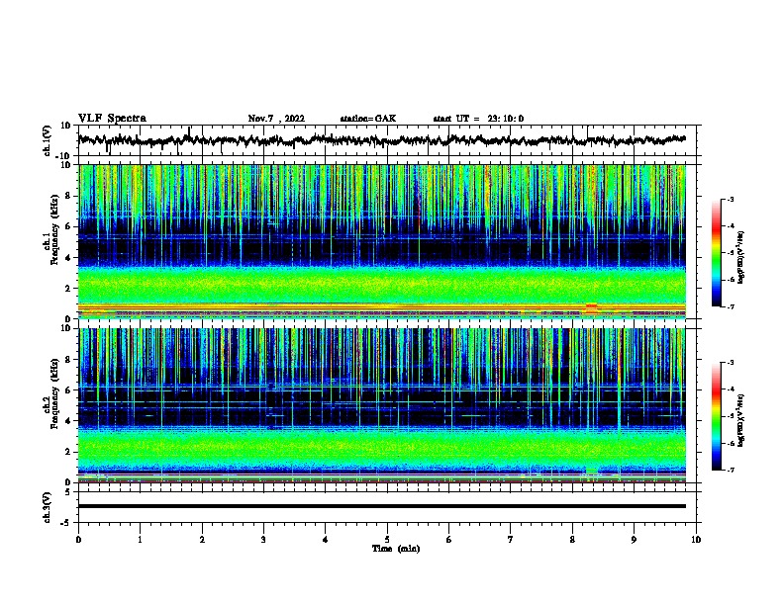Screen dimensions: 784x605
Task: Click time axis tick label "5"
Action: pyautogui.click(x=387, y=540)
